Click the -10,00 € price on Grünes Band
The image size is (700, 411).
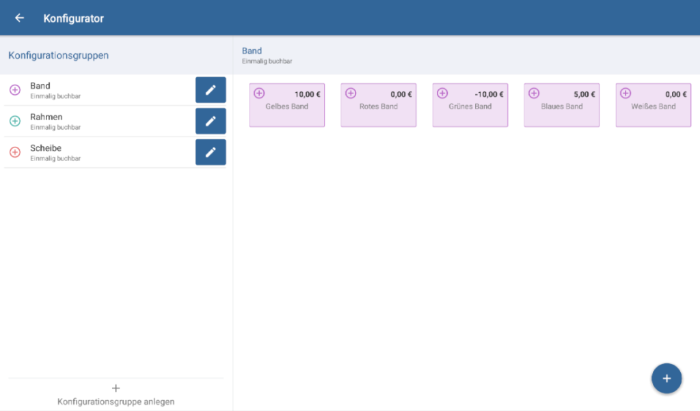[x=489, y=94]
